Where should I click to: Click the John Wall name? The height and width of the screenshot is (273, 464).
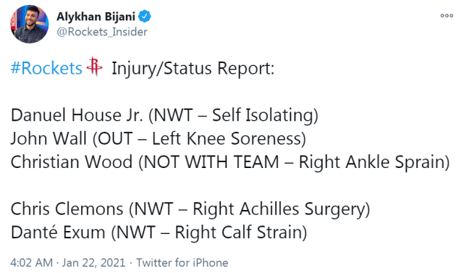tap(48, 138)
